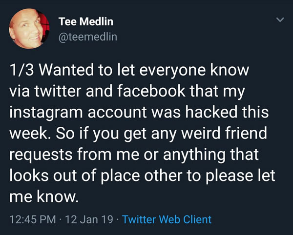Open the Tee Medlin display name link

tap(85, 21)
